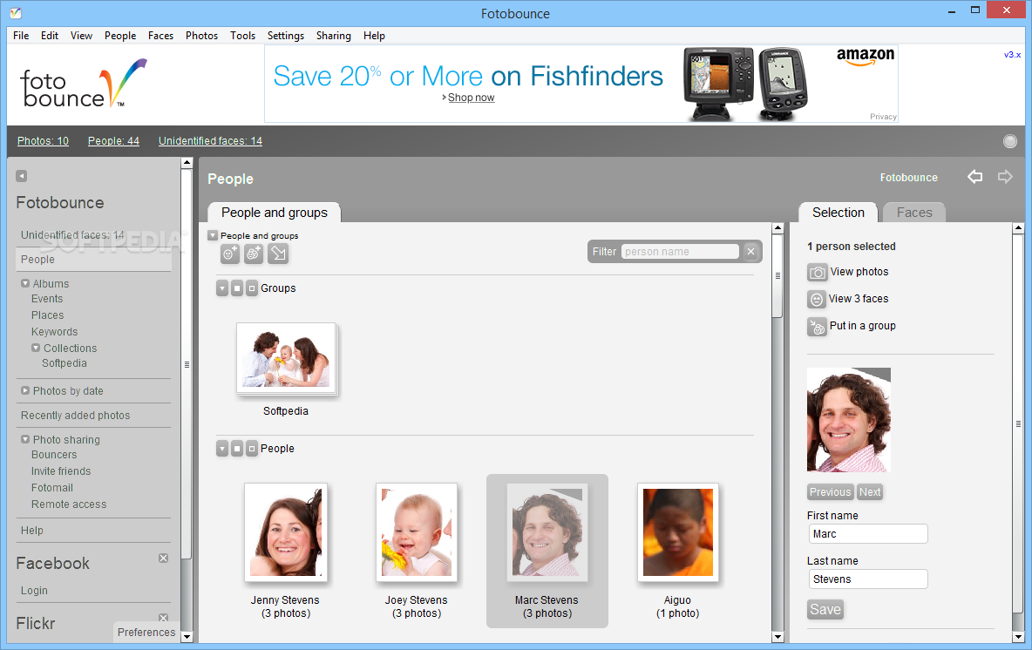The image size is (1032, 650).
Task: Click Bouncers in the sidebar
Action: 54,455
